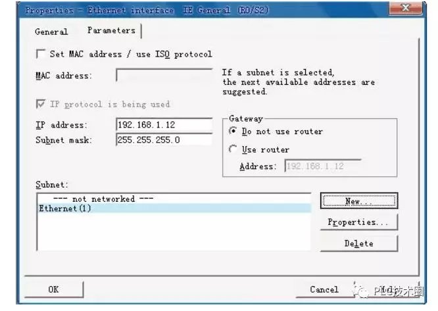This screenshot has height=311, width=438.
Task: Choose the Use router radio button
Action: tap(233, 149)
